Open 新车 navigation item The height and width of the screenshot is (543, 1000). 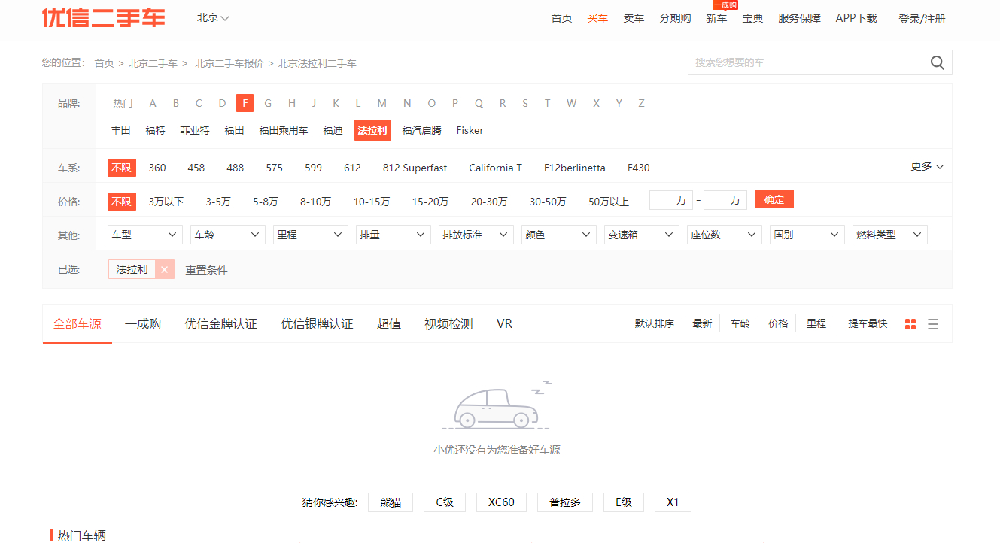tap(716, 18)
